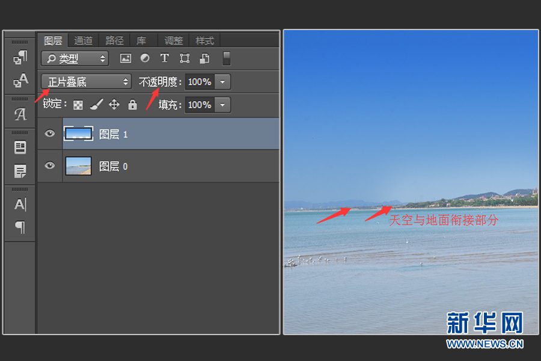Filter for type layers (T icon)
This screenshot has height=361, width=541.
165,58
